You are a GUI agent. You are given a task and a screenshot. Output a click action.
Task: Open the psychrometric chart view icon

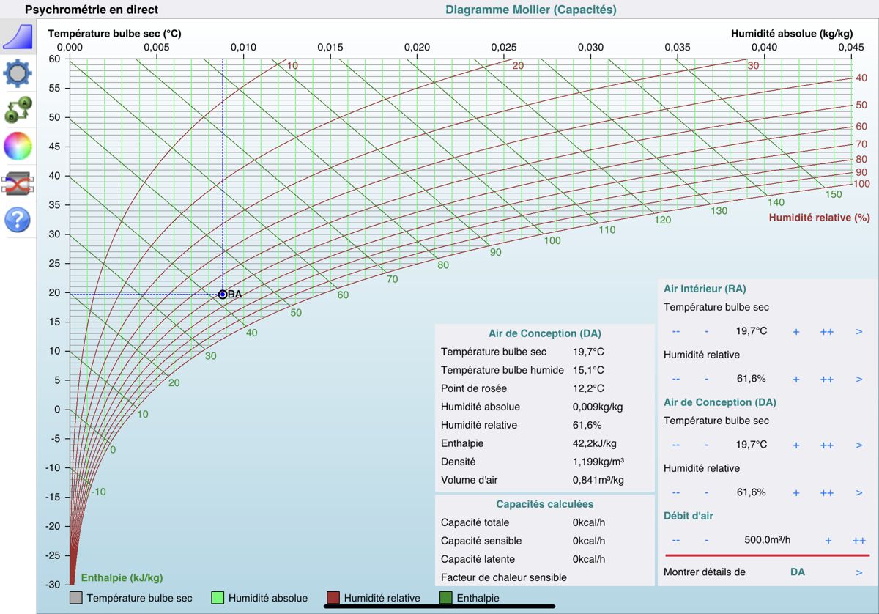coord(18,37)
